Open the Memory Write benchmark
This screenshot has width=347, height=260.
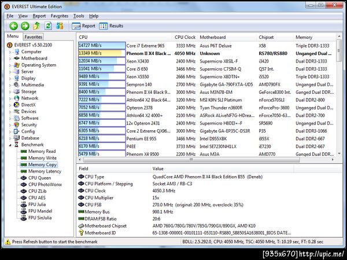tap(42, 158)
